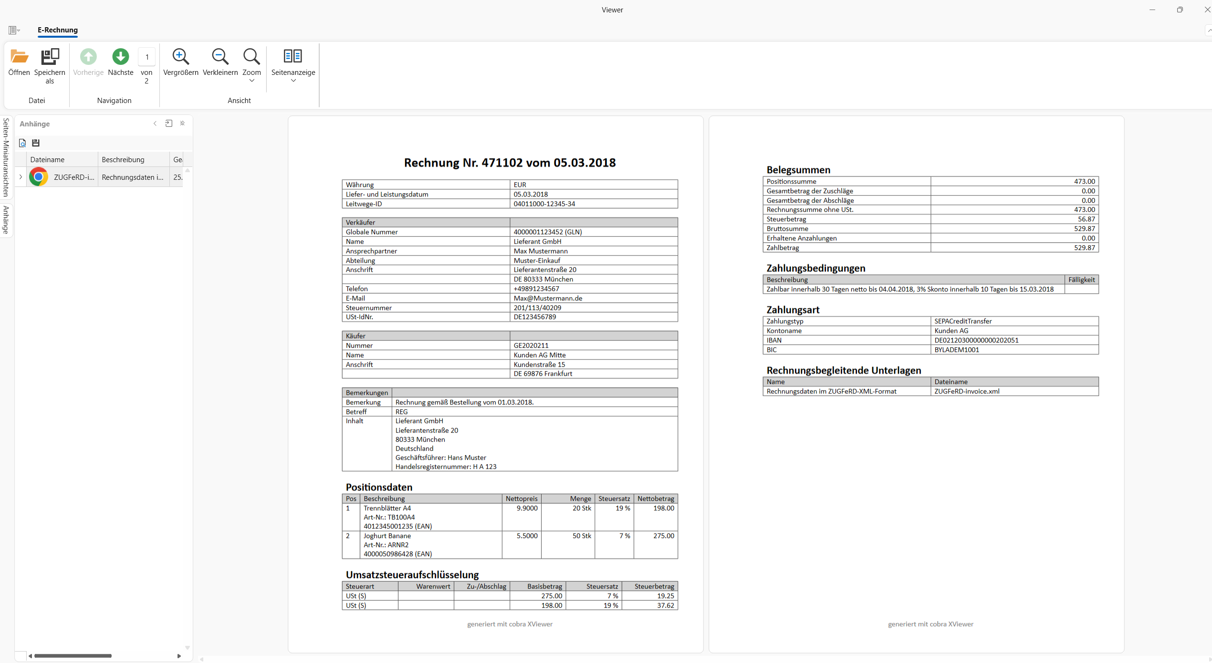The image size is (1212, 663).
Task: Click the Leitwege-ID value 04011000-12345-34
Action: [544, 204]
